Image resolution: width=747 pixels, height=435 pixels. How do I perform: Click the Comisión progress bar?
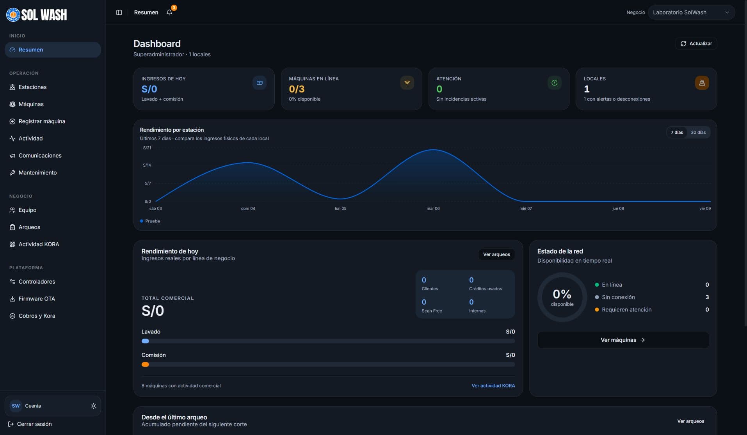[x=328, y=364]
